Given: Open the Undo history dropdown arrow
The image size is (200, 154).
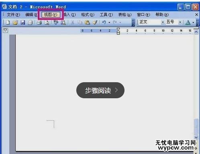Looking at the screenshot, I should (x=109, y=22).
